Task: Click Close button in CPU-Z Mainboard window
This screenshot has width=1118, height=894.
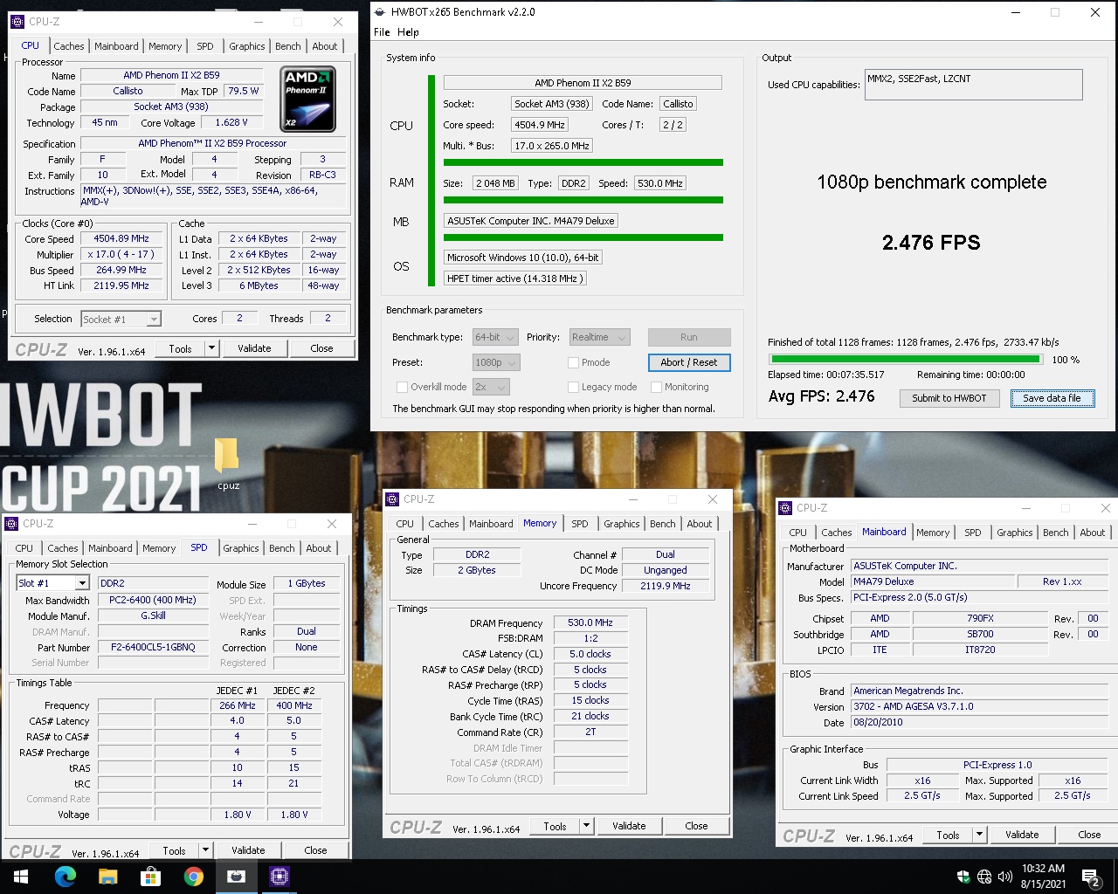Action: pyautogui.click(x=1089, y=835)
